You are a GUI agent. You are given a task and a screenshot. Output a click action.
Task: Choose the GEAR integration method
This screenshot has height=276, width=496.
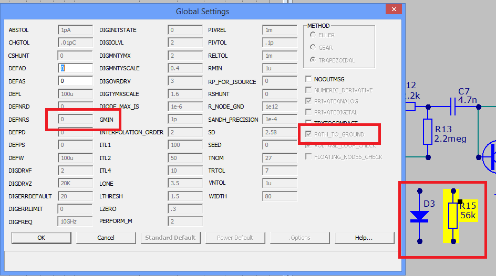[313, 48]
